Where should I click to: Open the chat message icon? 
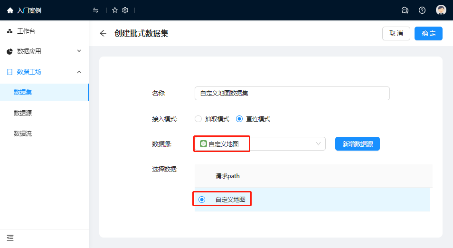point(405,10)
